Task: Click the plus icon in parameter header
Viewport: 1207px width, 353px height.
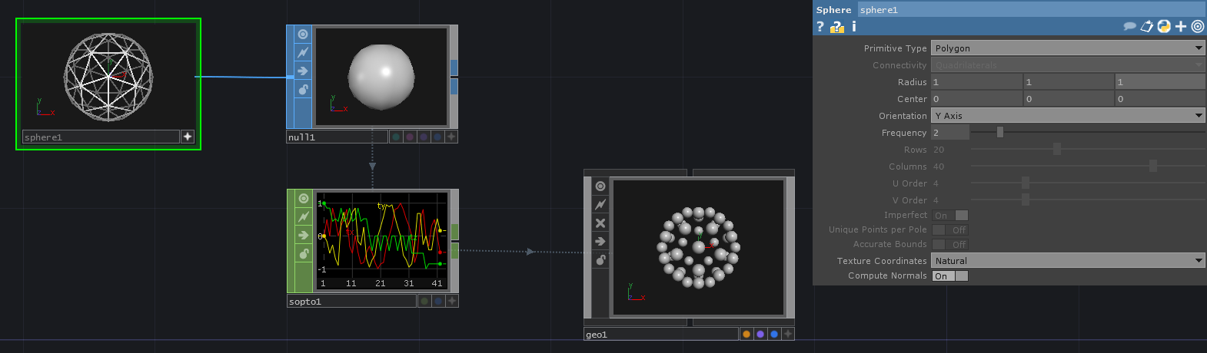Action: pyautogui.click(x=1181, y=26)
